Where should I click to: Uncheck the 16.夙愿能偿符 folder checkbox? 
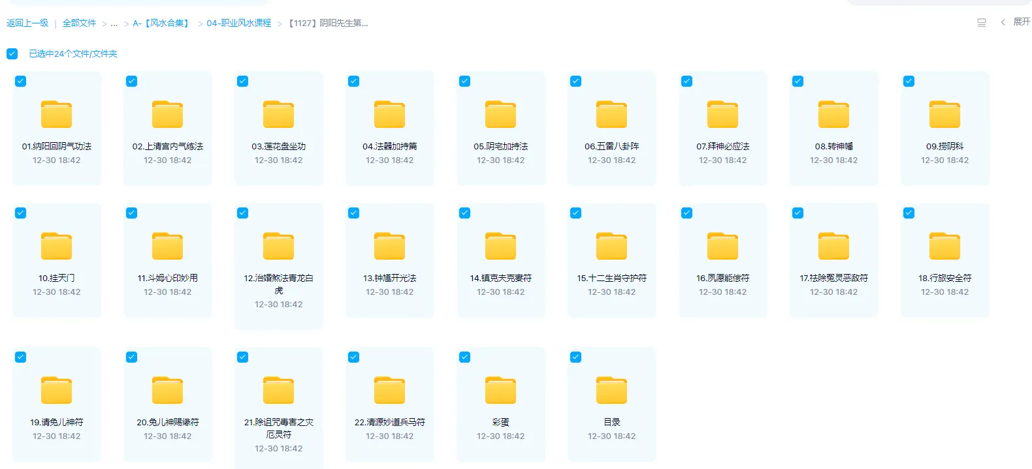click(686, 213)
